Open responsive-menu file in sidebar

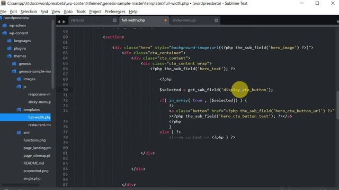pos(39,94)
